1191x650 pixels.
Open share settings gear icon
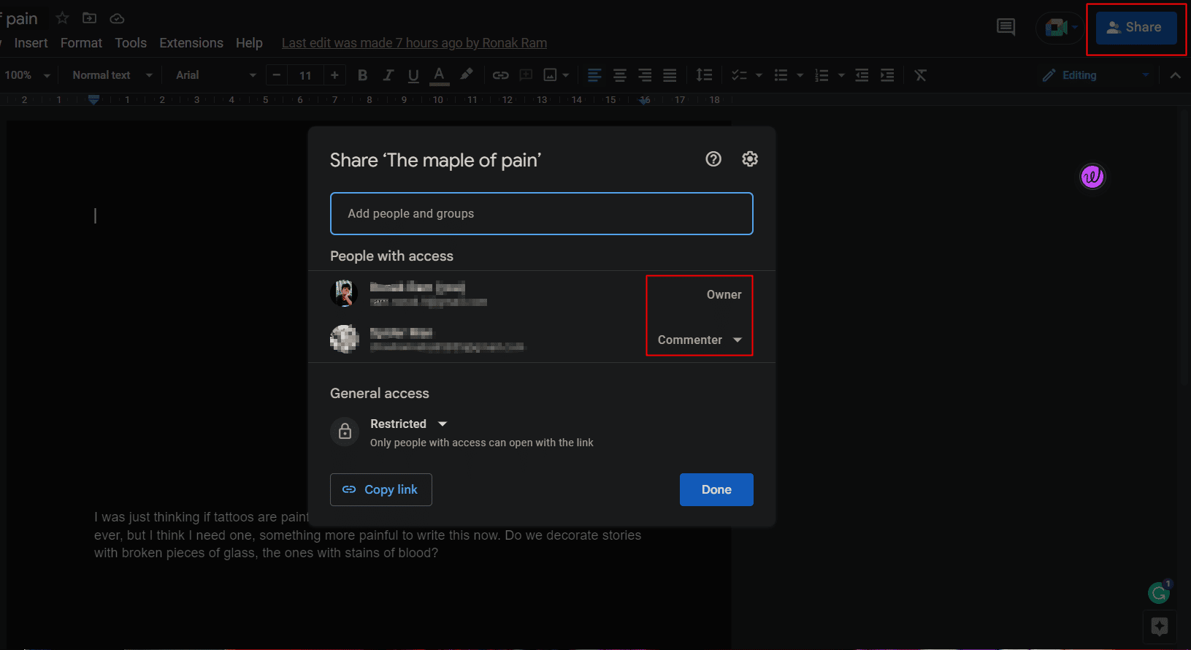750,159
